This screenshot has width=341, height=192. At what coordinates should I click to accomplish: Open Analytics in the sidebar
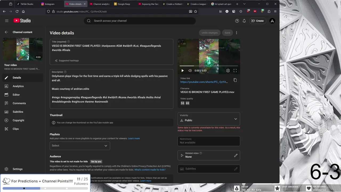[23, 86]
